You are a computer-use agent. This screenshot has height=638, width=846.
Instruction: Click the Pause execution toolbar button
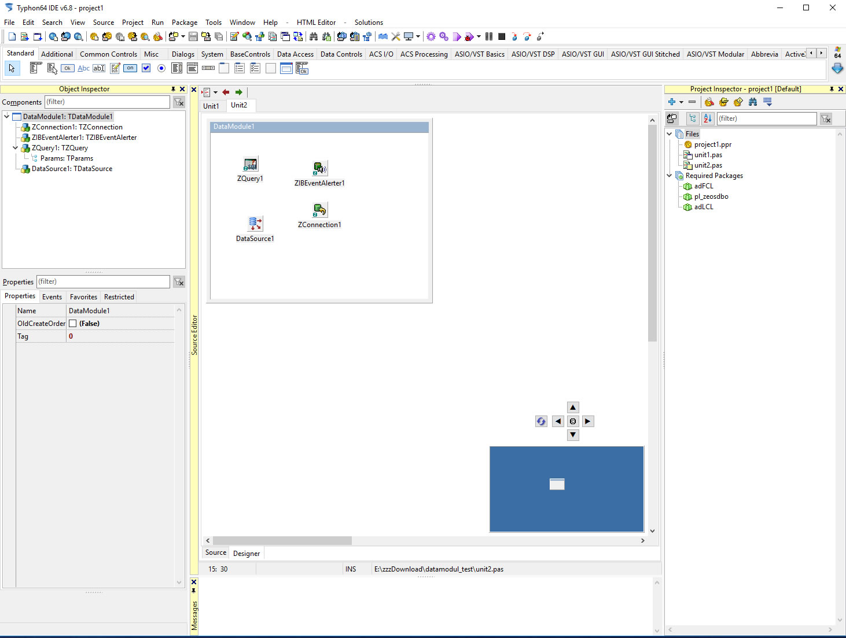point(489,36)
